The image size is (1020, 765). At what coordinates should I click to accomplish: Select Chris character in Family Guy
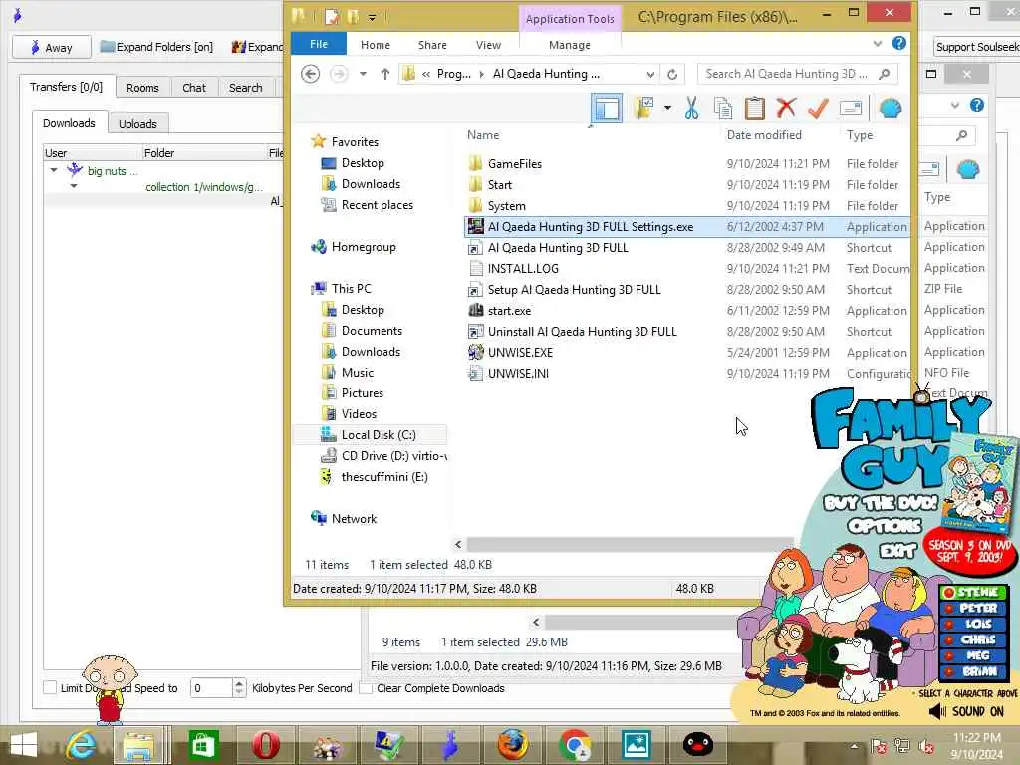(973, 640)
